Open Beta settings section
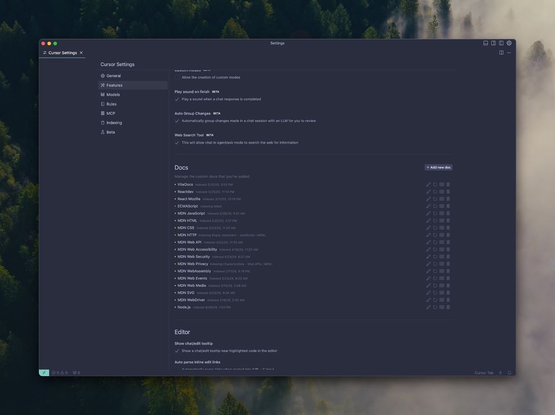 133,132
